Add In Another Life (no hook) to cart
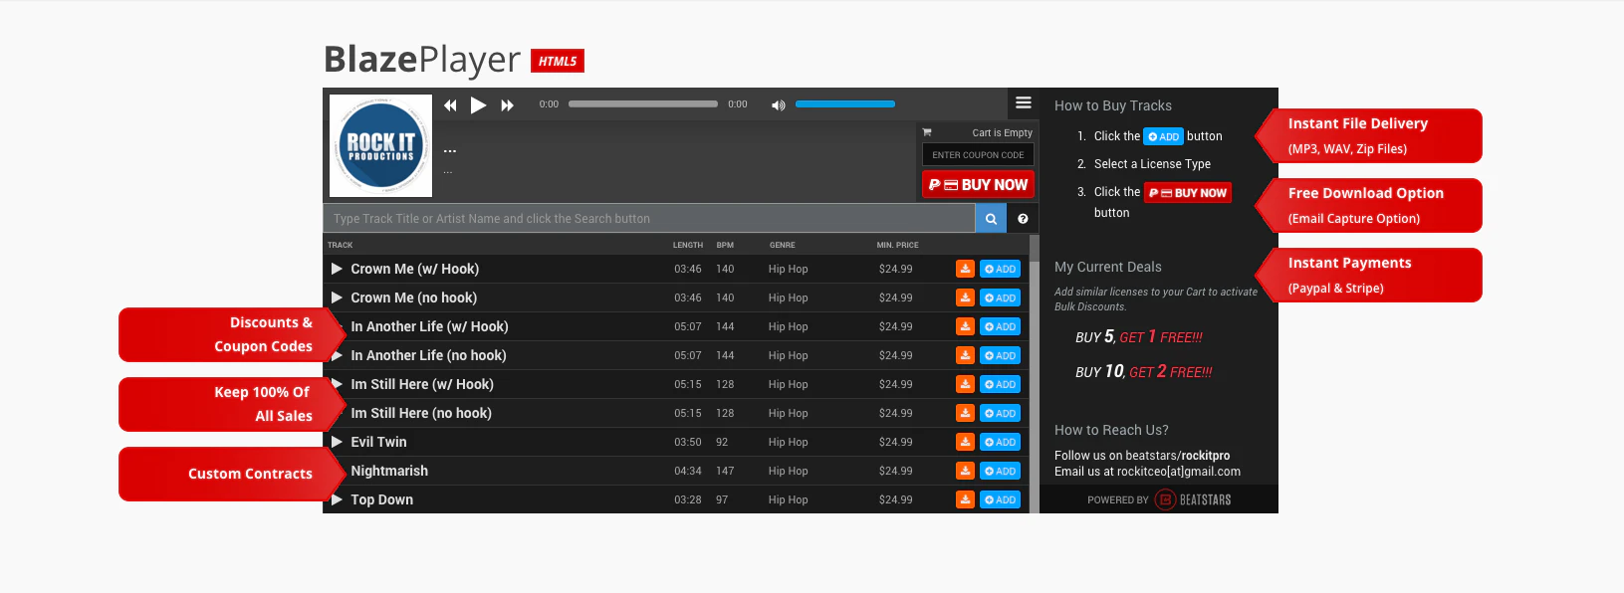The height and width of the screenshot is (593, 1624). pos(1000,355)
